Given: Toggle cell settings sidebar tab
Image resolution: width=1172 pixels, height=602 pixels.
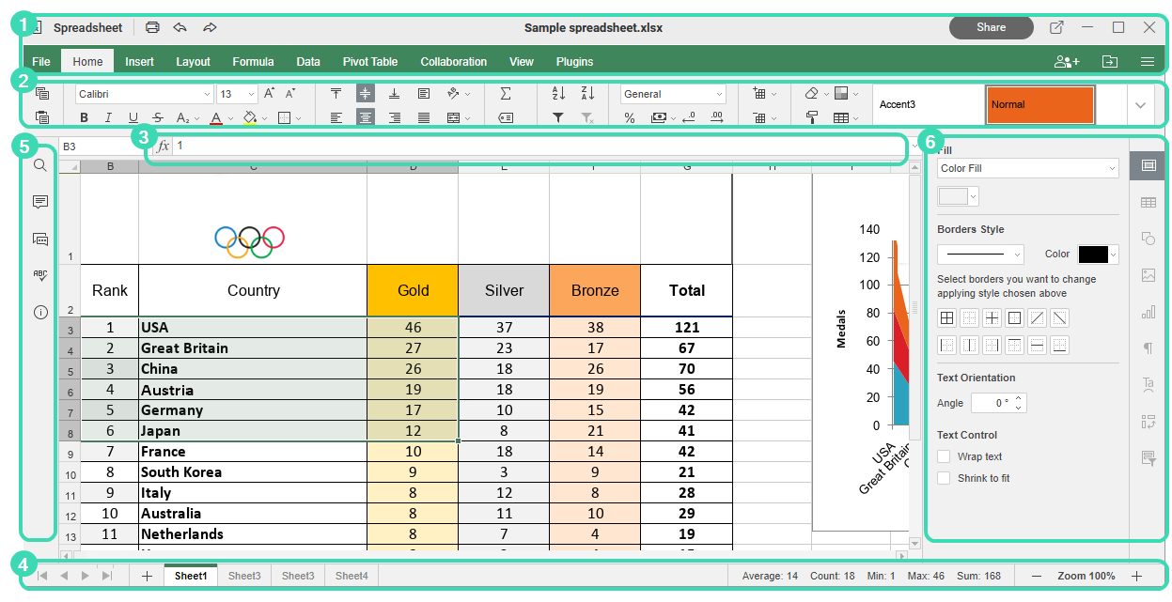Looking at the screenshot, I should (1148, 165).
